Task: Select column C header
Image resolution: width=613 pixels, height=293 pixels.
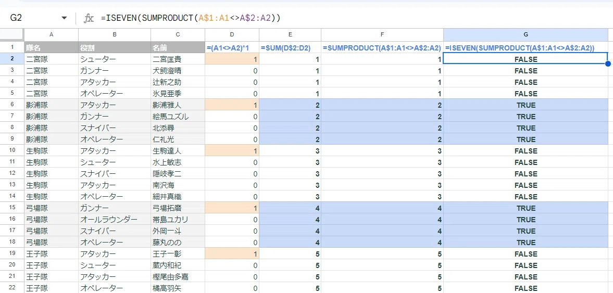Action: pos(178,34)
